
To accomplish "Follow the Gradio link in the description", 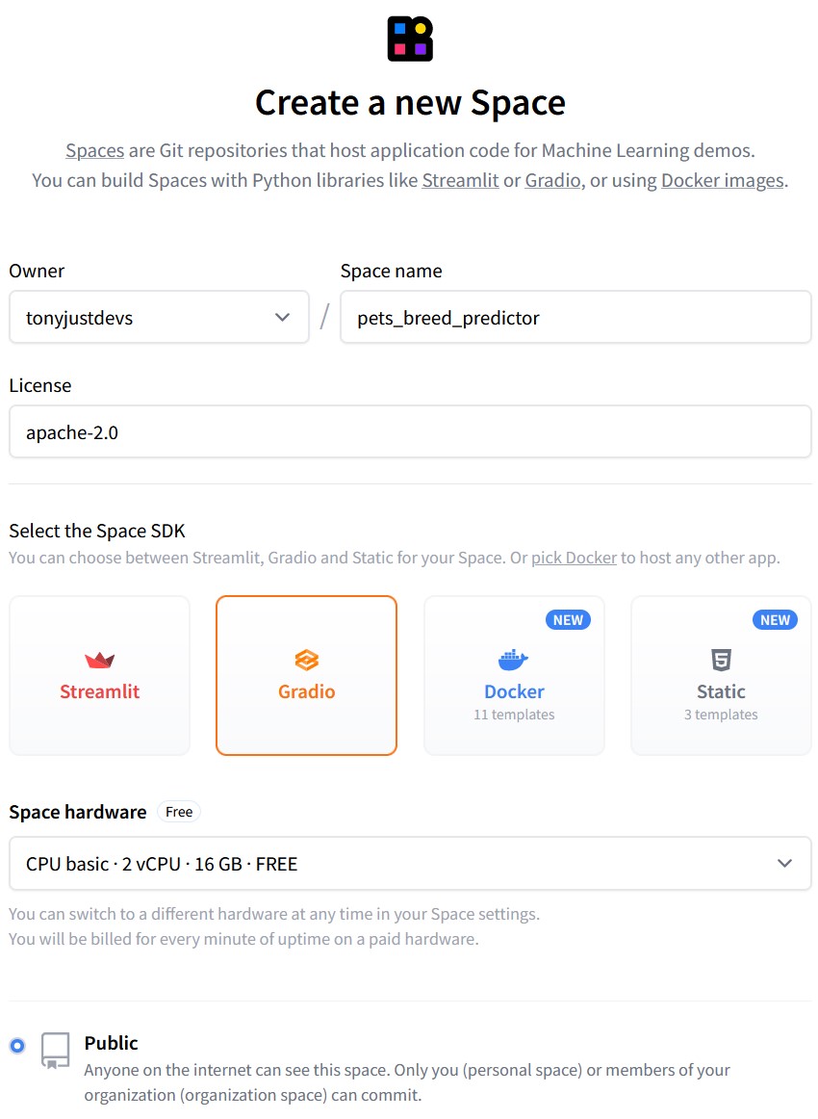I will coord(552,180).
